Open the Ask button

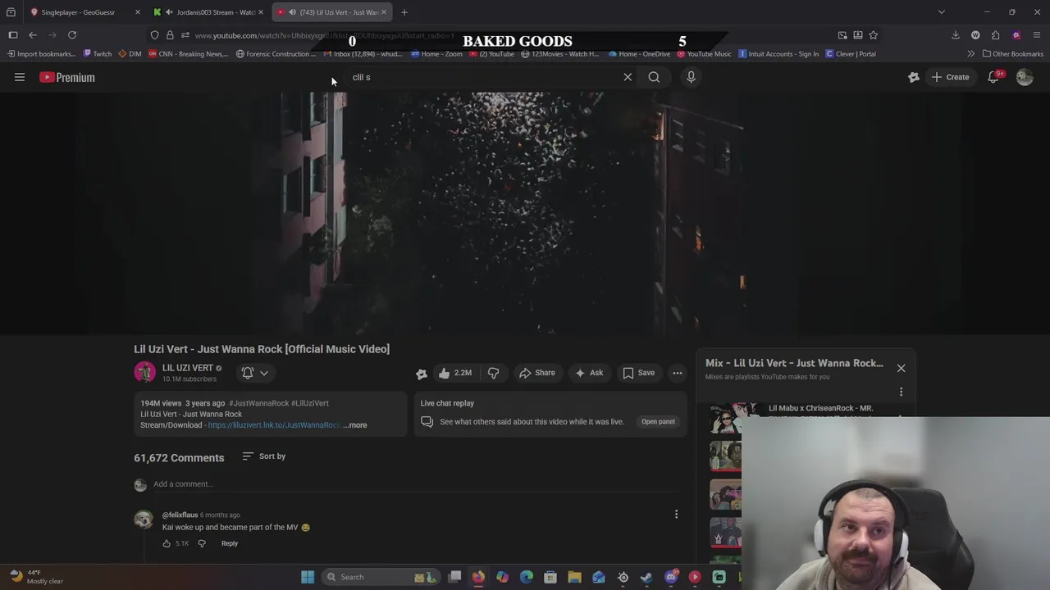(x=589, y=373)
